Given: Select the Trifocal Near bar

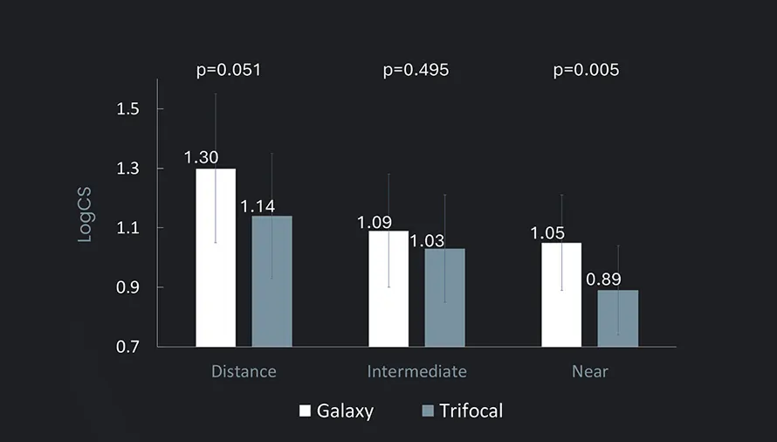Looking at the screenshot, I should click(x=618, y=318).
